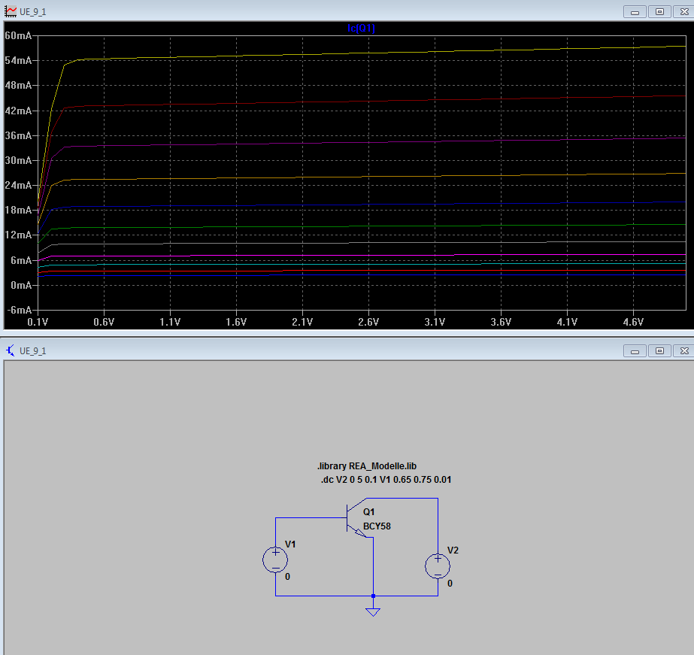Screen dimensions: 694x655
Task: Click the 1.1V x-axis label
Action: tap(170, 322)
